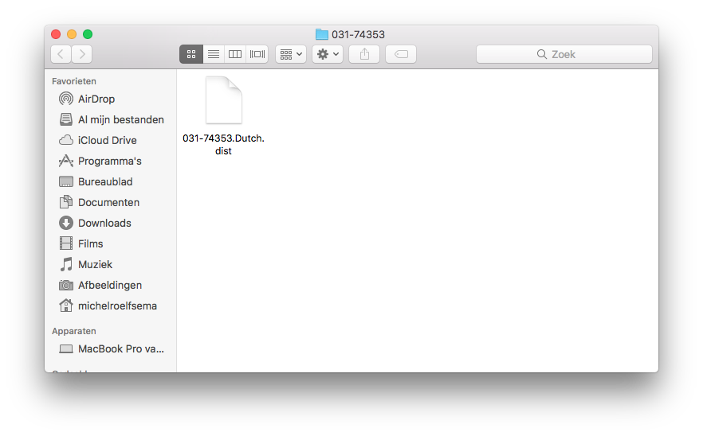Click the Muziek note icon
This screenshot has height=436, width=703.
66,264
